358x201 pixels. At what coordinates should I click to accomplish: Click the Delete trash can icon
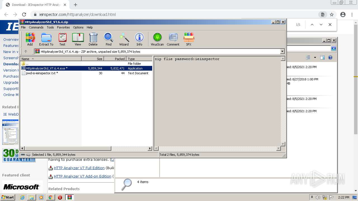(x=93, y=39)
